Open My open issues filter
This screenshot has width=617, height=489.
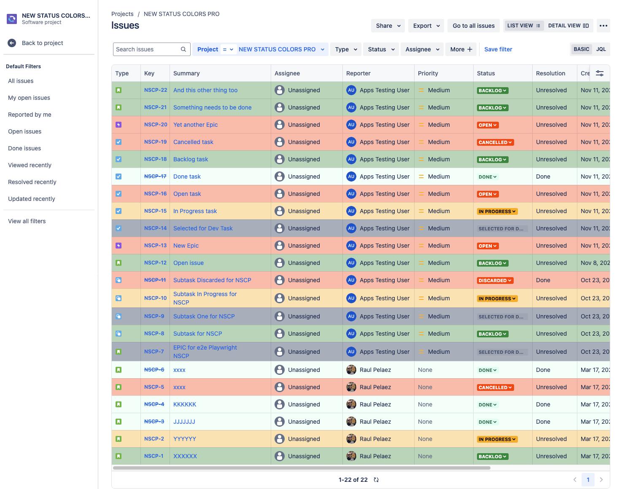click(29, 98)
